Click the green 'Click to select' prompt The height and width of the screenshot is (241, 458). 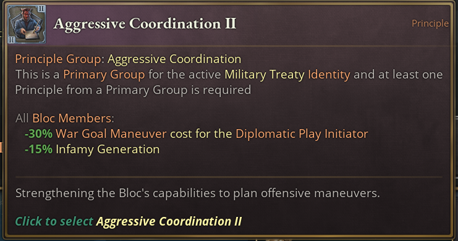click(x=54, y=221)
